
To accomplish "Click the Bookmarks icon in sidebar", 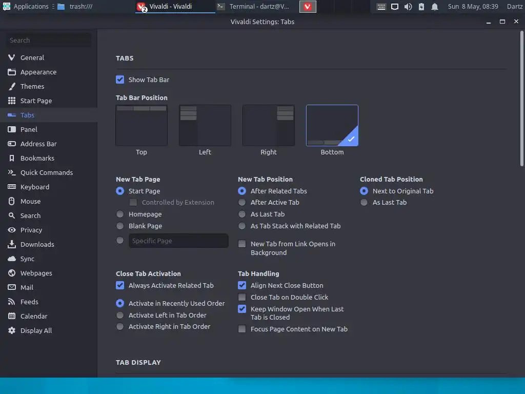I will [x=12, y=158].
